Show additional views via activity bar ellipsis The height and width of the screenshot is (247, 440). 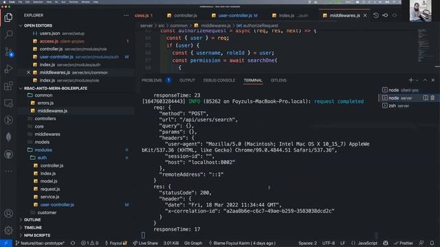(8, 171)
